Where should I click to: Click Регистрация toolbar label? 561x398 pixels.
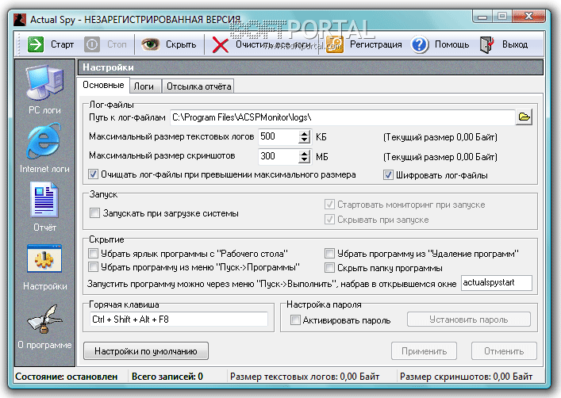tap(375, 44)
